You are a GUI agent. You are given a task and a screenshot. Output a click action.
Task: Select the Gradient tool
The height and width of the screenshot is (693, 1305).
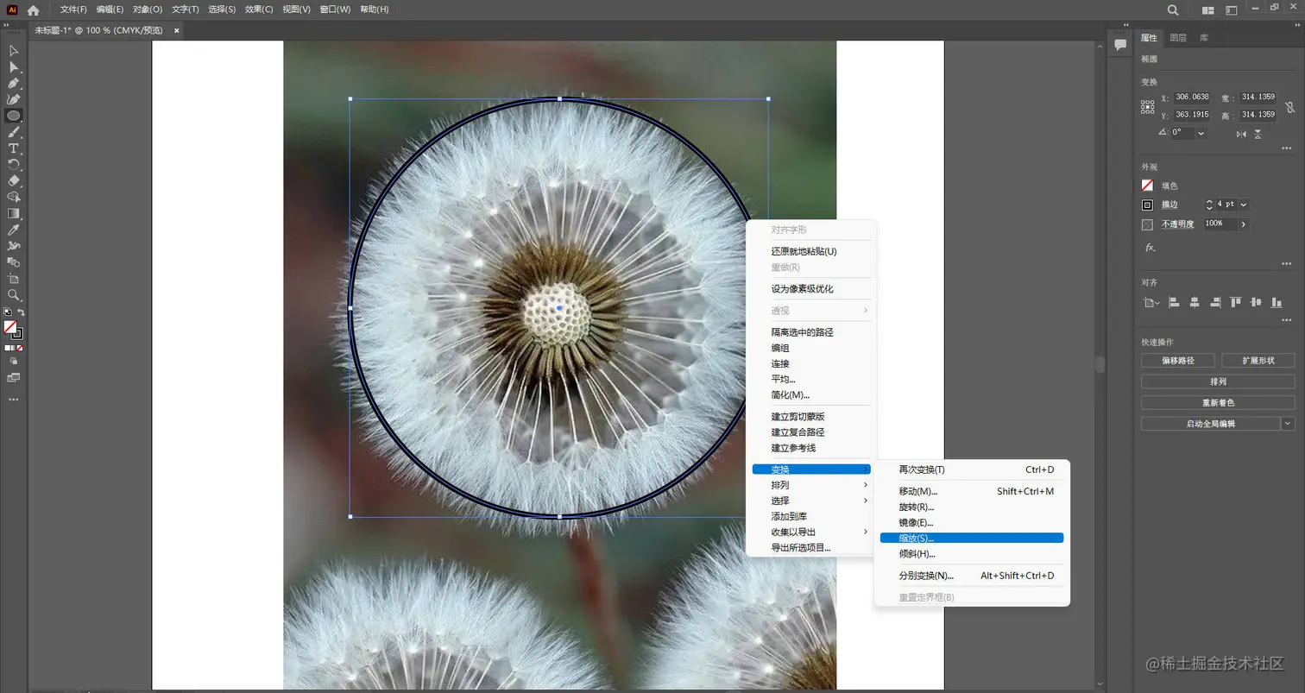[x=13, y=213]
